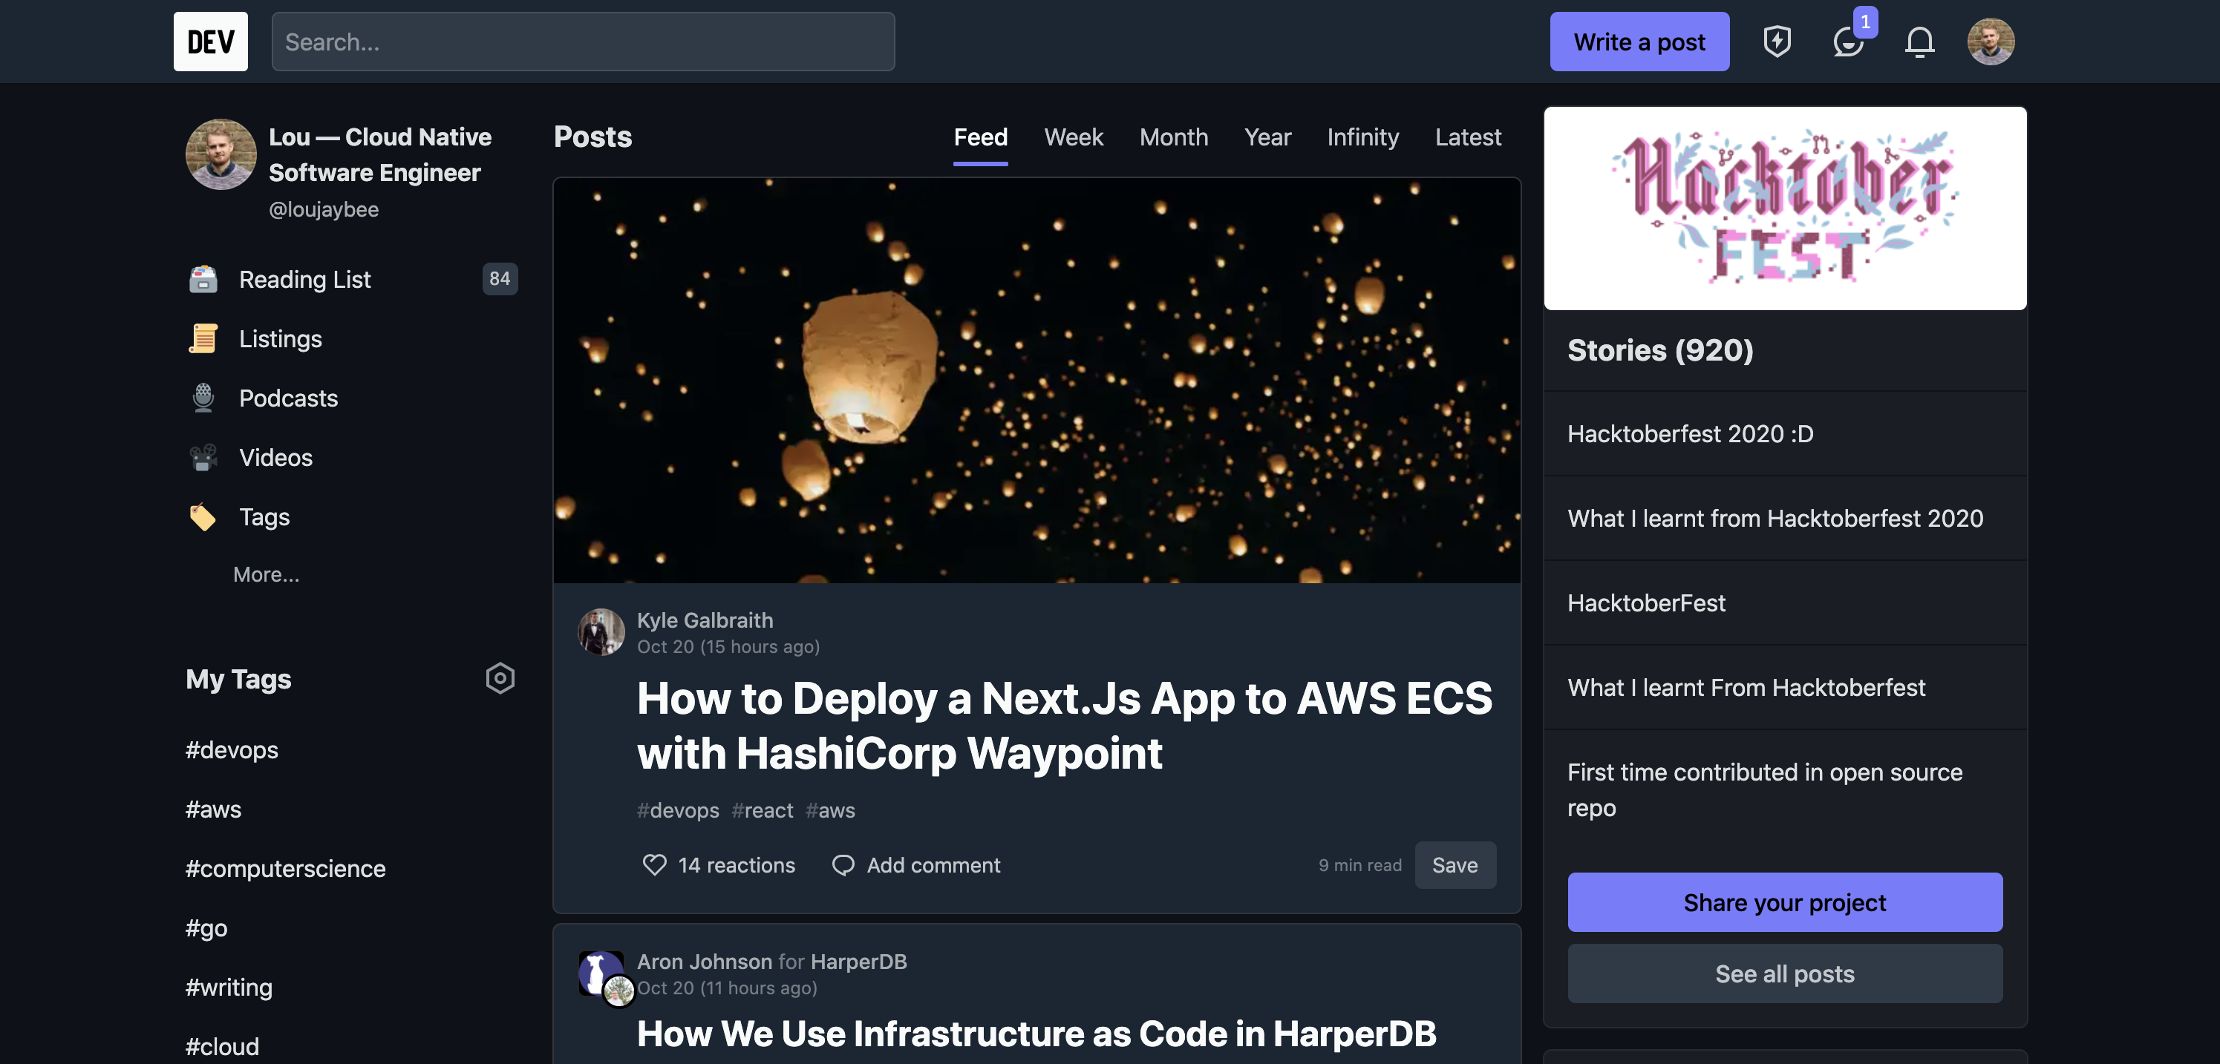Click the Share your project button
Screen dimensions: 2220x1064
tap(1784, 902)
